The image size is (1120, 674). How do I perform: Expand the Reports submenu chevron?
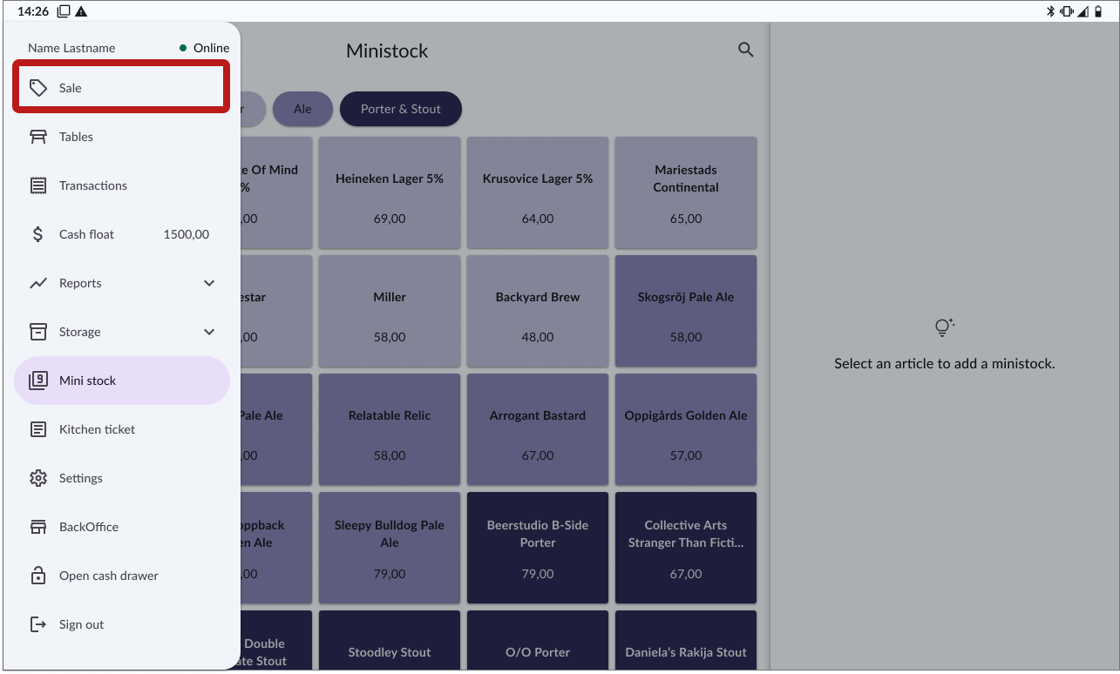click(x=209, y=283)
